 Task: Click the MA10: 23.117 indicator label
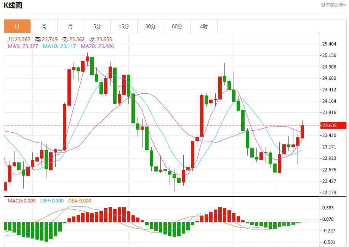pyautogui.click(x=59, y=47)
